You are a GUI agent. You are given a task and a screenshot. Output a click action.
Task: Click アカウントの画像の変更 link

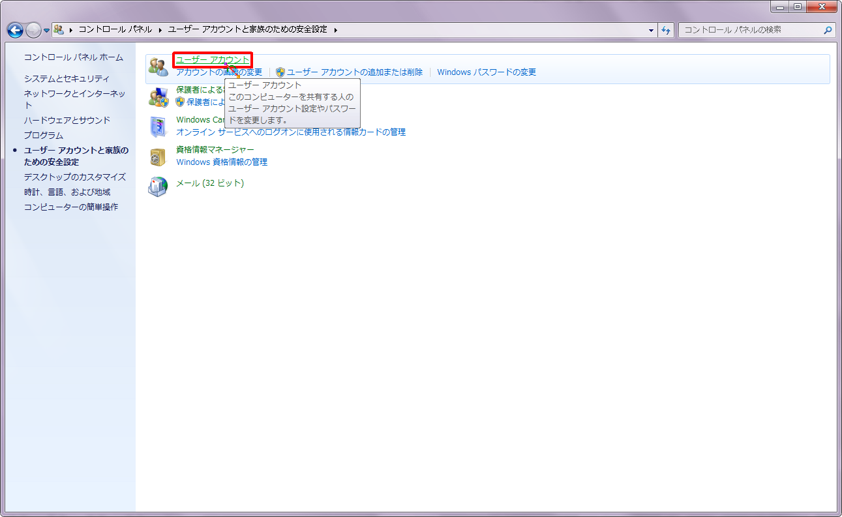click(219, 72)
